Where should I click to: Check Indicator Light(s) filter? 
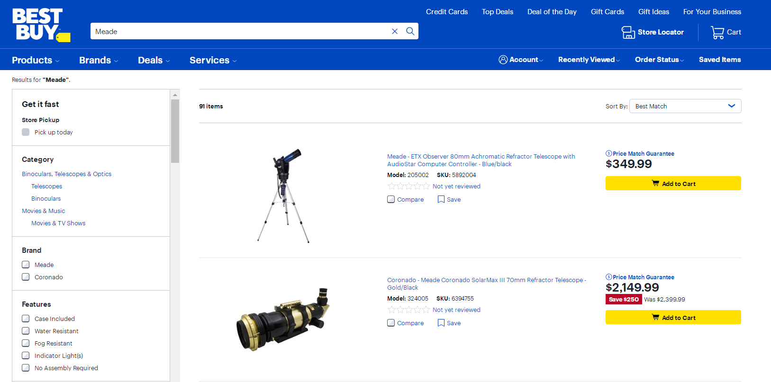26,355
